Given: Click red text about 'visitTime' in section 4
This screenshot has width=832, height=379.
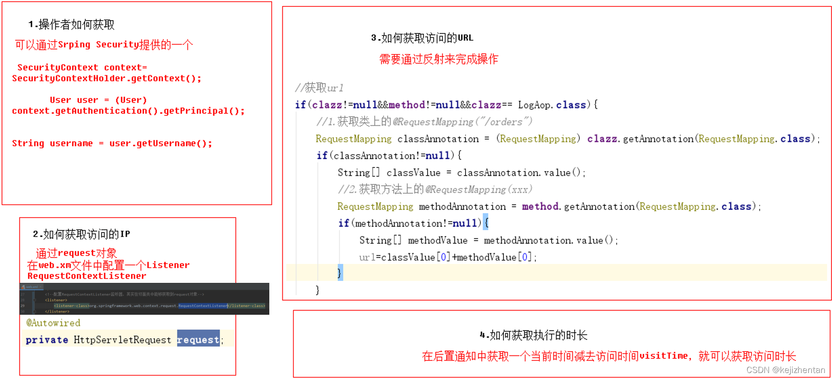Looking at the screenshot, I should tap(608, 356).
